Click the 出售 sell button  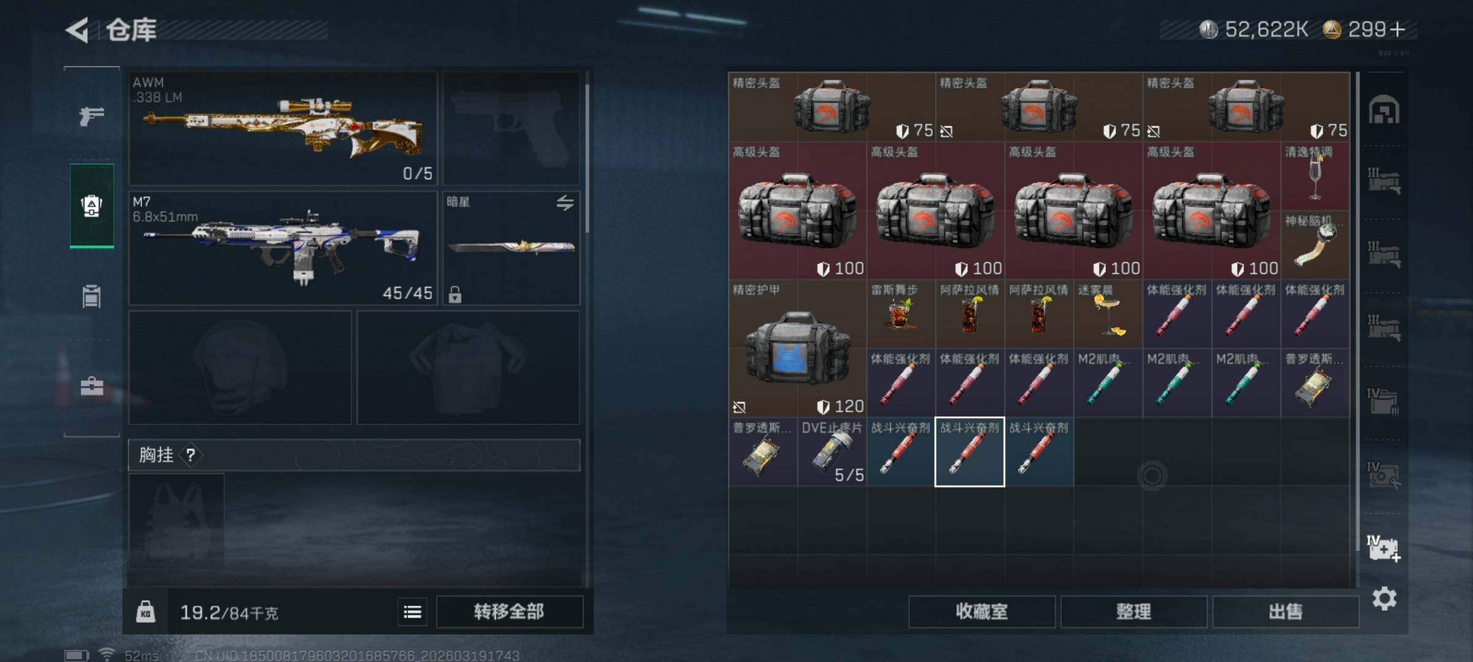coord(1286,612)
